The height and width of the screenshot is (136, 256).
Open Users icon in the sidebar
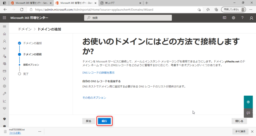[4, 41]
